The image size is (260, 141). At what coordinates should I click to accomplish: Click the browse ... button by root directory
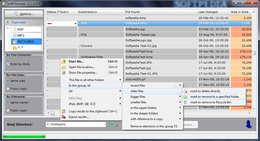click(x=117, y=125)
